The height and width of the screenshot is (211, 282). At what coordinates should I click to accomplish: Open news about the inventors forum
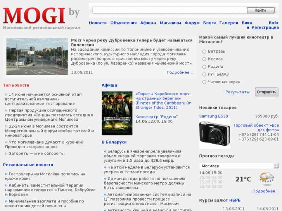[49, 131]
